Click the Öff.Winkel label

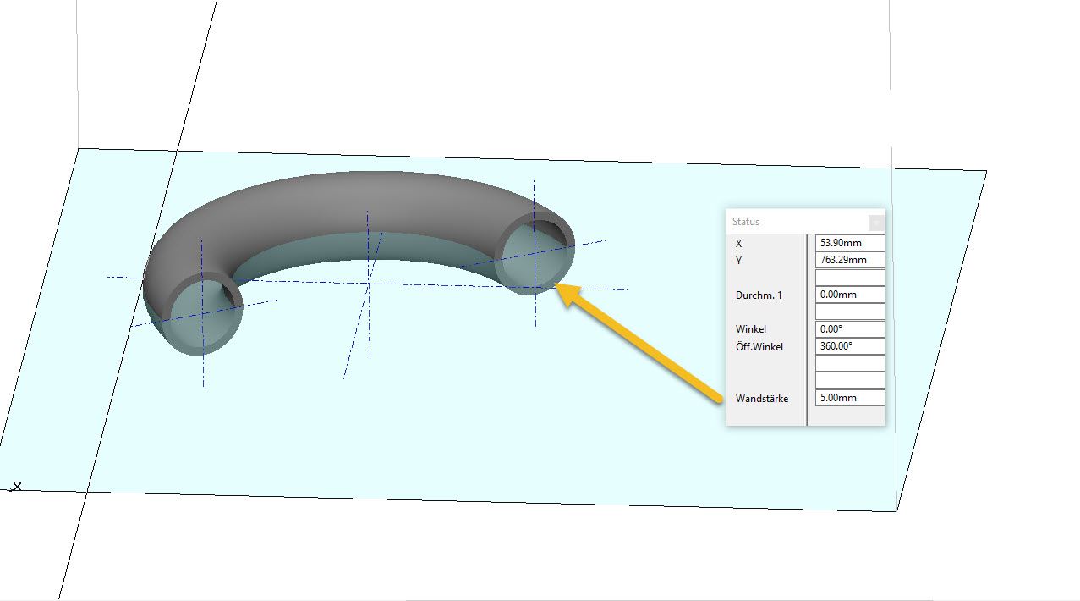point(759,346)
